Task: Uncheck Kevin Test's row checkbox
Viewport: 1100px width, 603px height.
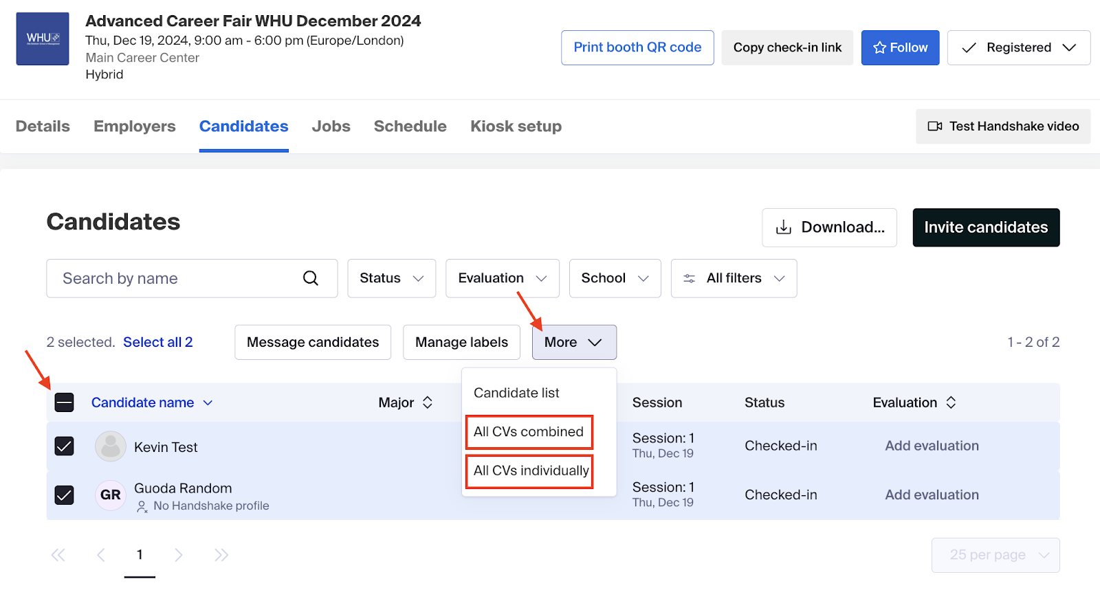Action: click(64, 446)
